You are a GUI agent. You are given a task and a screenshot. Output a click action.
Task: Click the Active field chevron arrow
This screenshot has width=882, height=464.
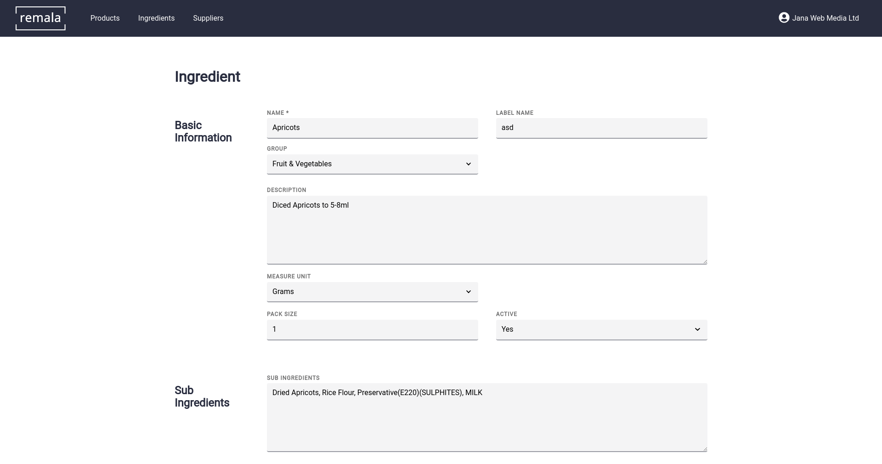(697, 329)
